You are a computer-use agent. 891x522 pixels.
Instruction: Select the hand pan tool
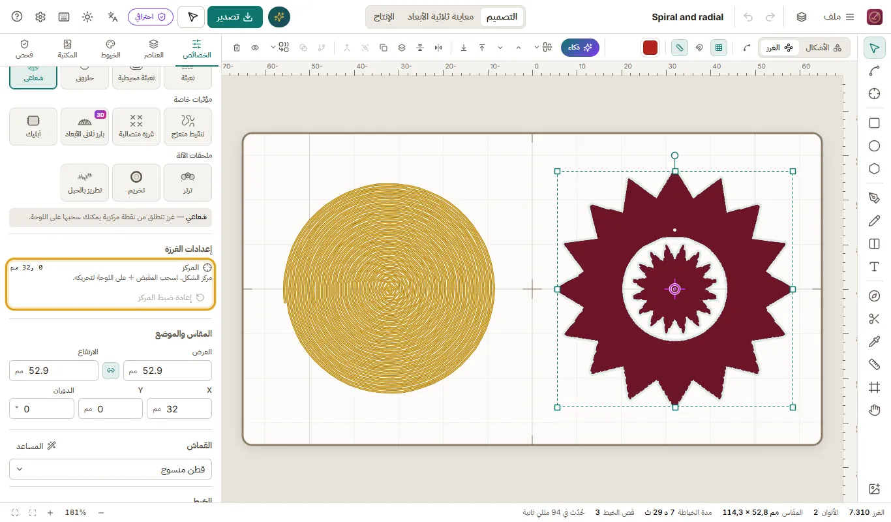[x=875, y=410]
